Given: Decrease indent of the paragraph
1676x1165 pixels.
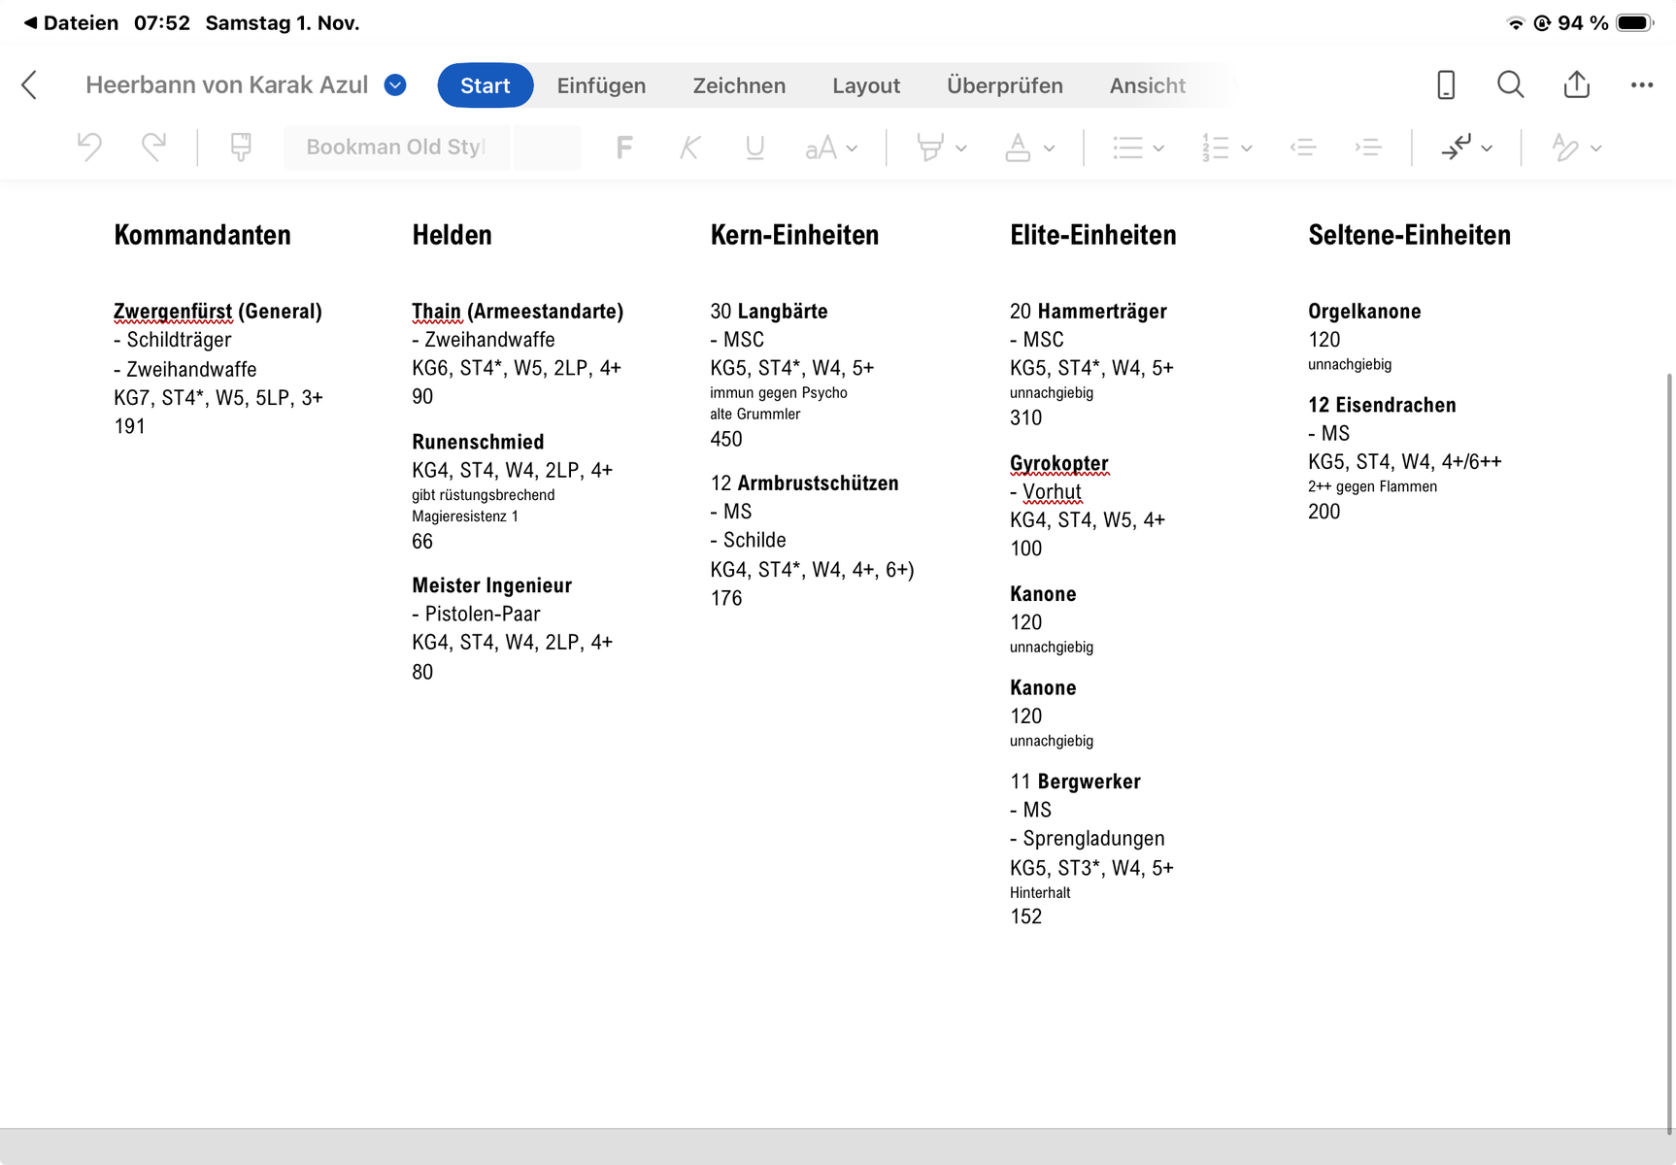Looking at the screenshot, I should tap(1303, 148).
